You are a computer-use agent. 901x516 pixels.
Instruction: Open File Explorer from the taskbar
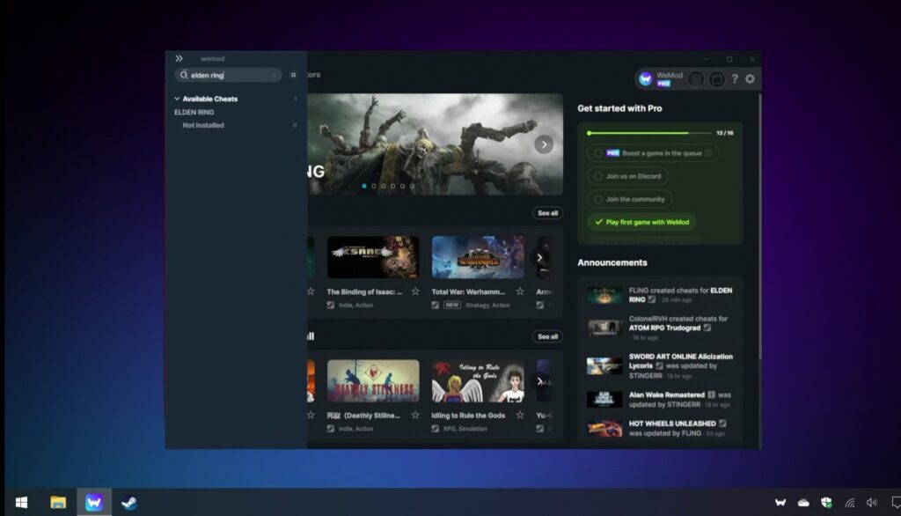tap(58, 502)
